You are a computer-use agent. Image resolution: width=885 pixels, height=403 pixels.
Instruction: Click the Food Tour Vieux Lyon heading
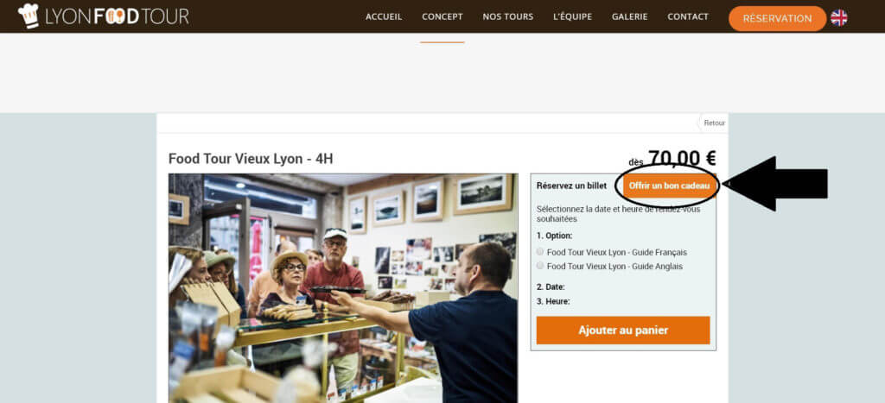(251, 159)
